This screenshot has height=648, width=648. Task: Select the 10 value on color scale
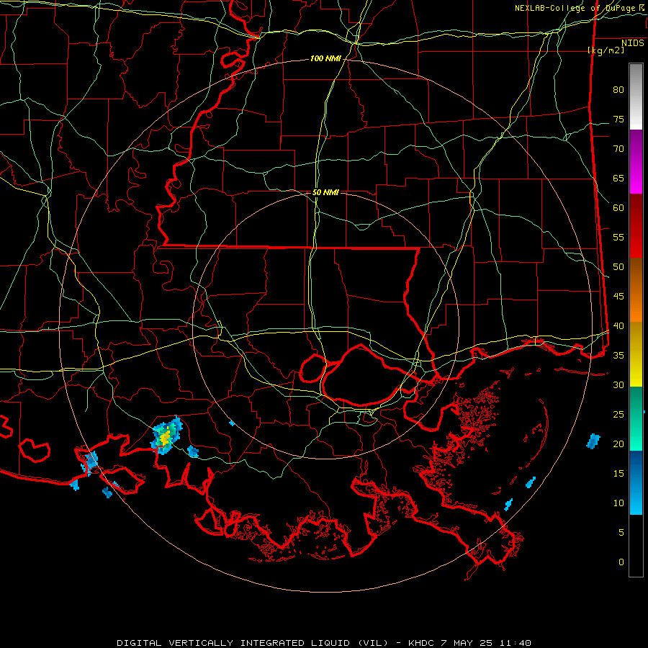tap(618, 503)
